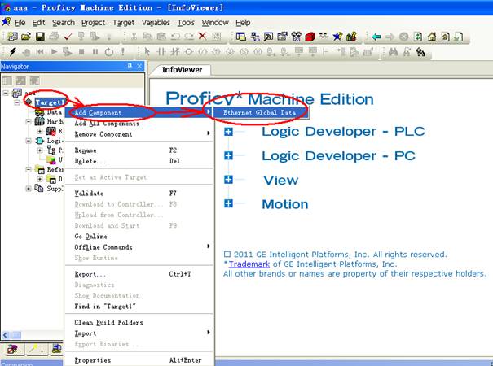Click Clean Build Folders menu entry
Image resolution: width=493 pixels, height=366 pixels.
coord(108,322)
